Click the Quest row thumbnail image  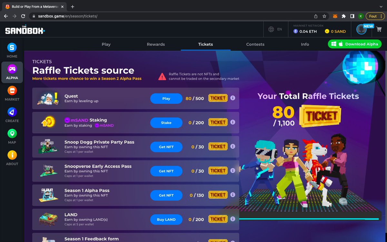coord(48,98)
